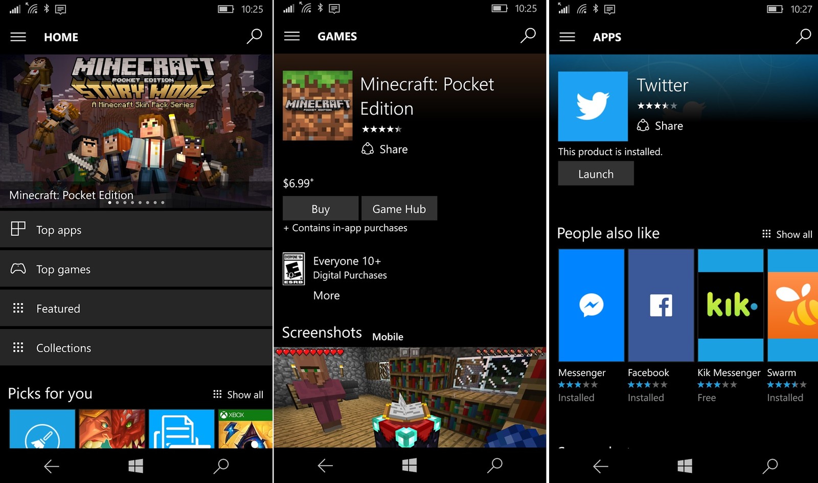Select the Mobile screenshots tab

point(388,337)
